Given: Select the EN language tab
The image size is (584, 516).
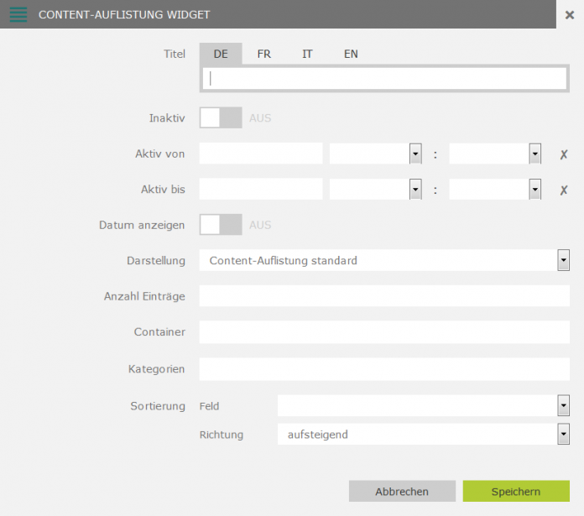Looking at the screenshot, I should tap(351, 54).
